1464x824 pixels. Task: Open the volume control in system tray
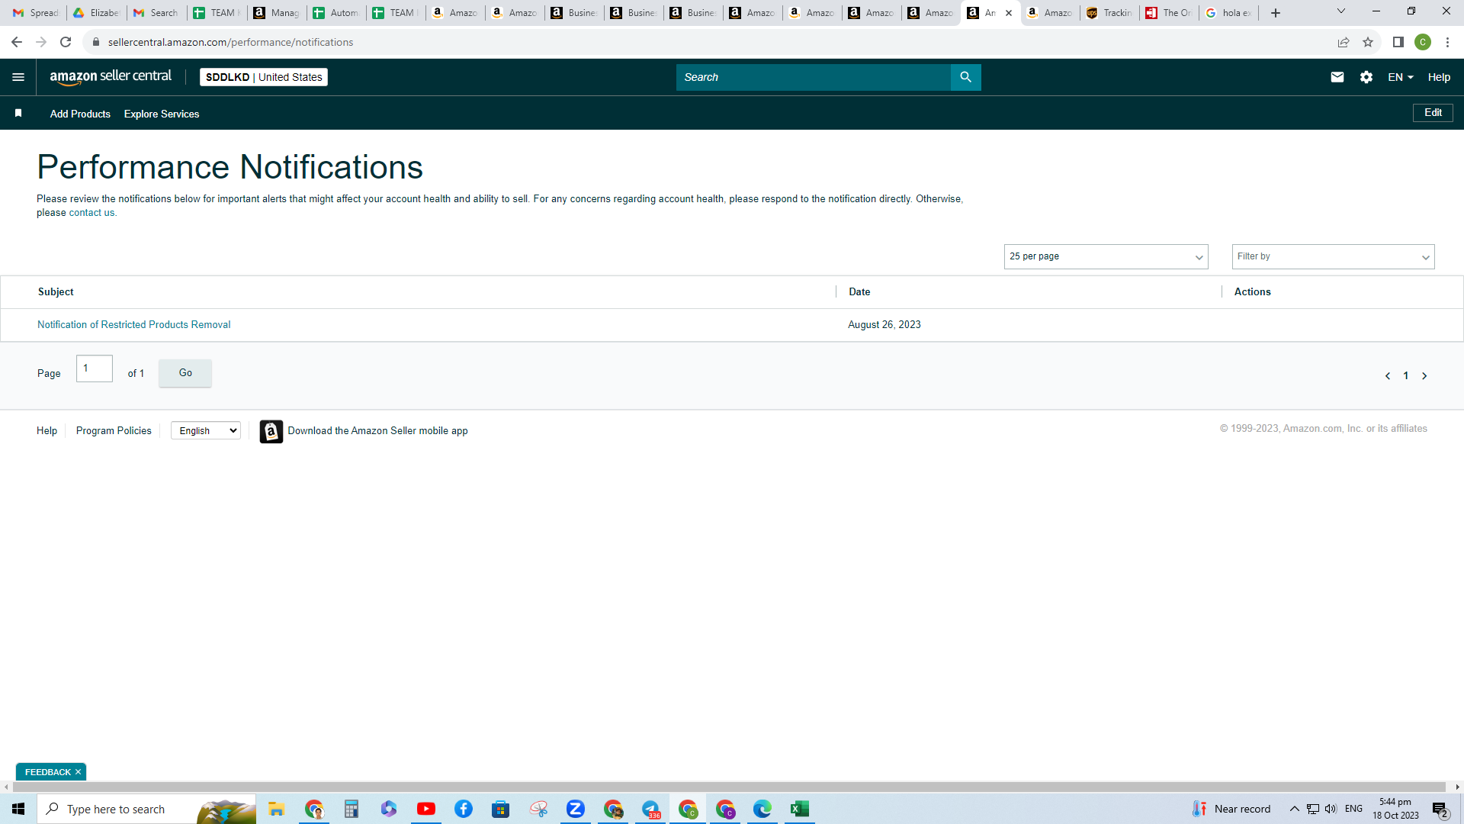[1331, 809]
